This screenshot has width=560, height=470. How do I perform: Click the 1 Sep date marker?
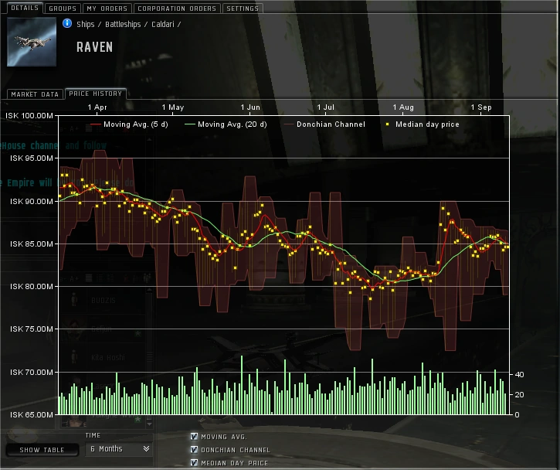coord(481,107)
